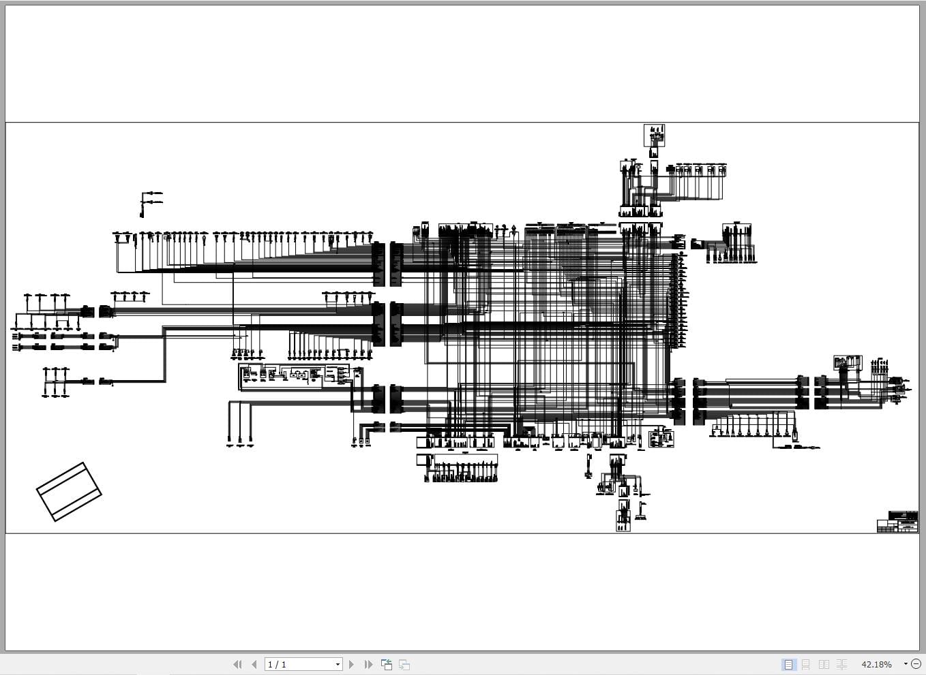Go to the next page
The height and width of the screenshot is (675, 926).
coord(352,664)
